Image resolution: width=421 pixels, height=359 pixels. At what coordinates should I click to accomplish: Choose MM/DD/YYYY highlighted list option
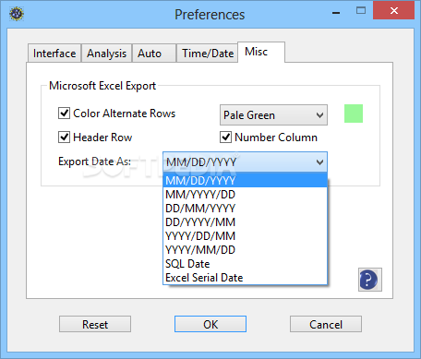coord(245,180)
